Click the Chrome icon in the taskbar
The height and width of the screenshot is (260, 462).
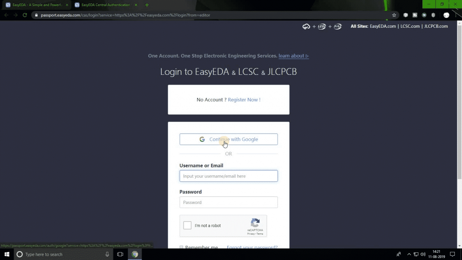coord(135,254)
